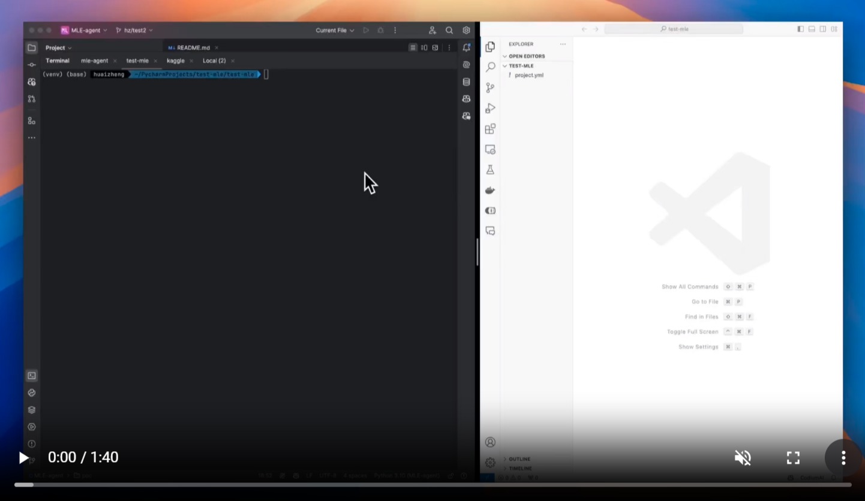Seek on the video progress bar
865x501 pixels.
tap(432, 484)
